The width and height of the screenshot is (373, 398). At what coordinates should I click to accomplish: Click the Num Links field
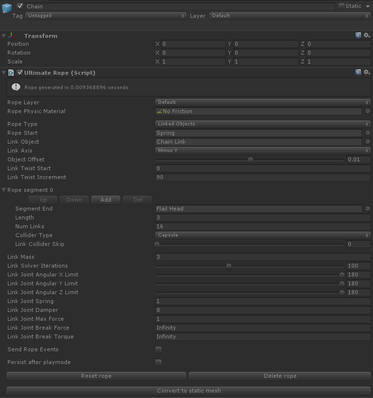click(x=263, y=226)
